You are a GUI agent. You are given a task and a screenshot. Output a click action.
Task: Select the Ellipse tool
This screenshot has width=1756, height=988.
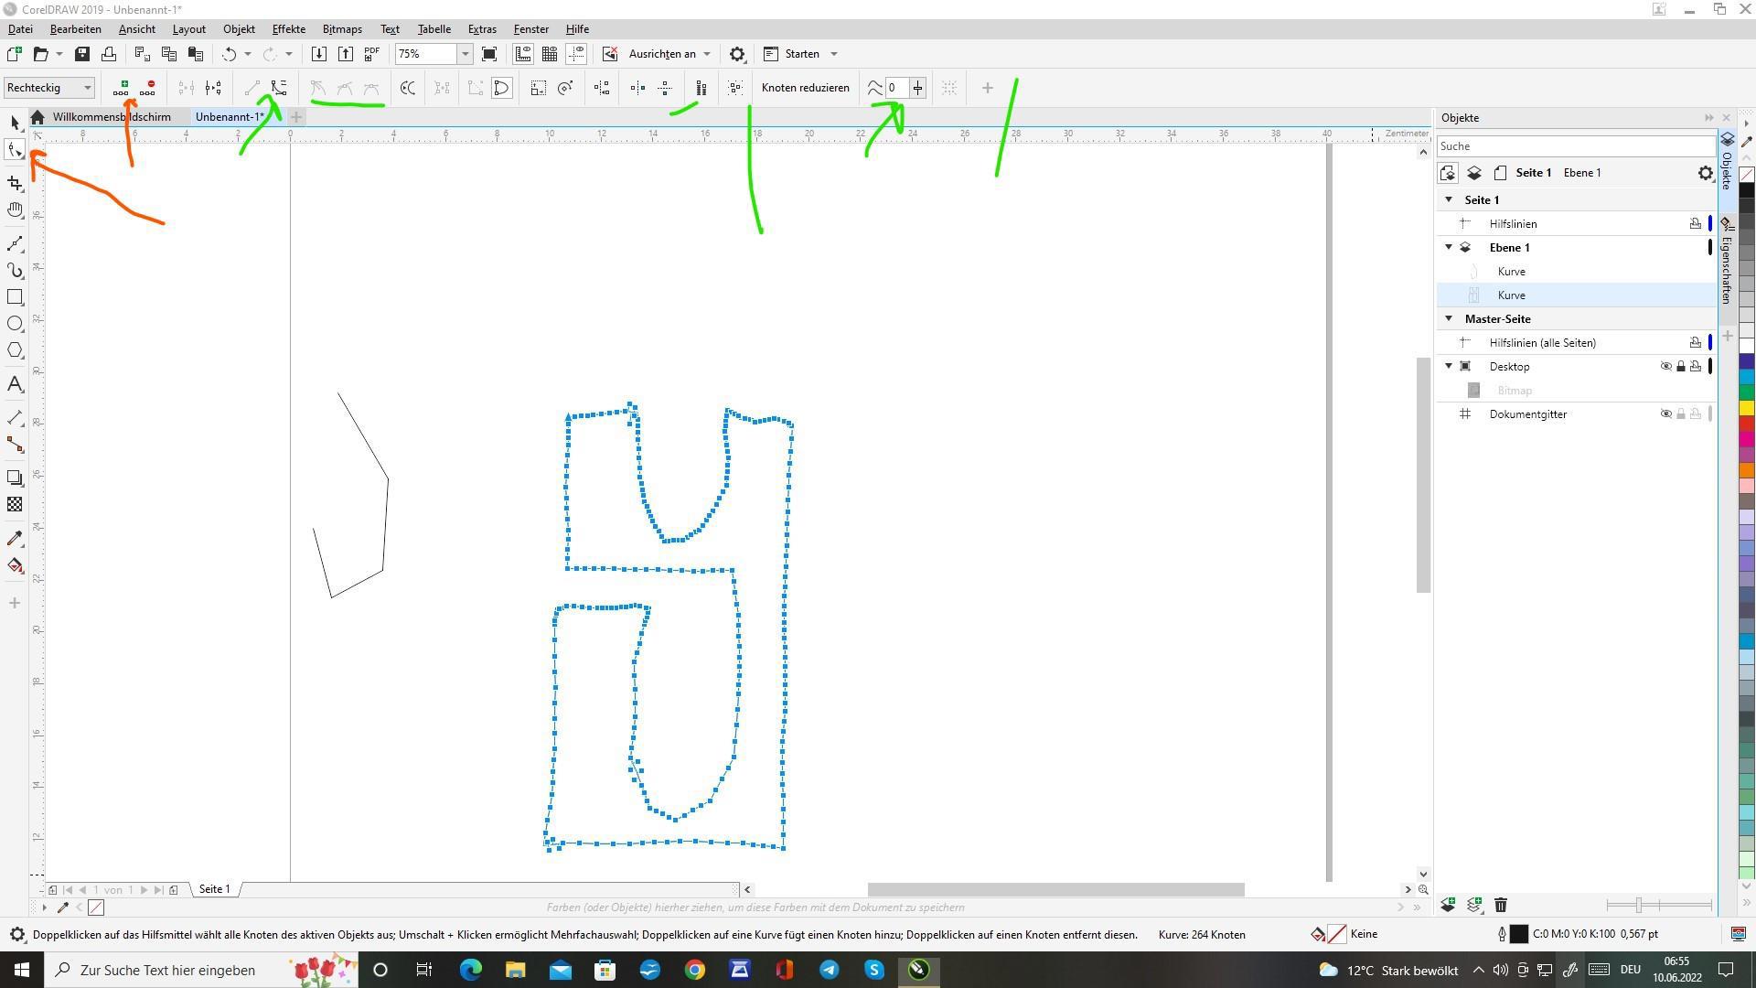(x=15, y=324)
